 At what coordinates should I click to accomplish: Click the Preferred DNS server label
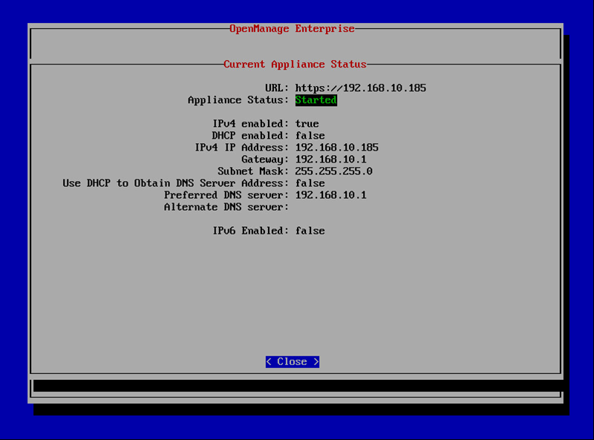pyautogui.click(x=226, y=195)
